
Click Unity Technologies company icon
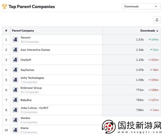15,80
